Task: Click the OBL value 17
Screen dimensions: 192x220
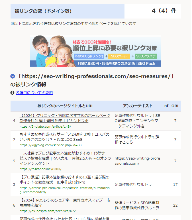Action: (x=175, y=185)
